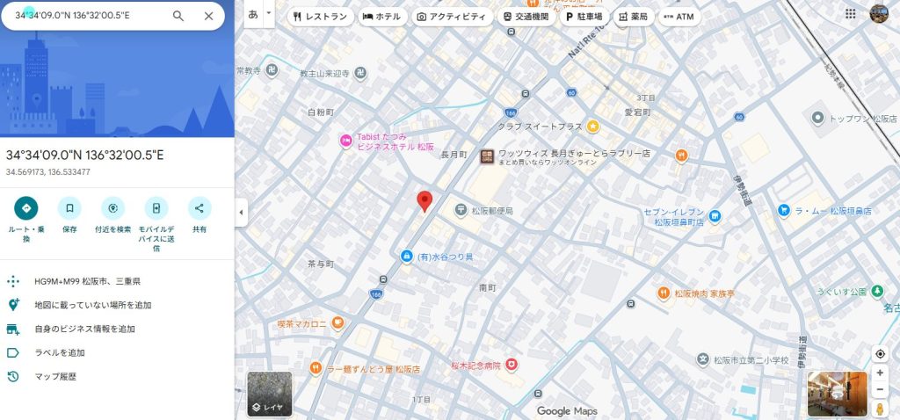
Task: Click the coordinates search input field
Action: point(88,16)
